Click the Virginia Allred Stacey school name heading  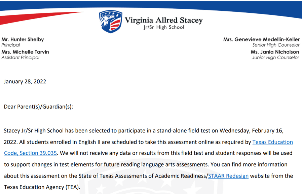[163, 20]
